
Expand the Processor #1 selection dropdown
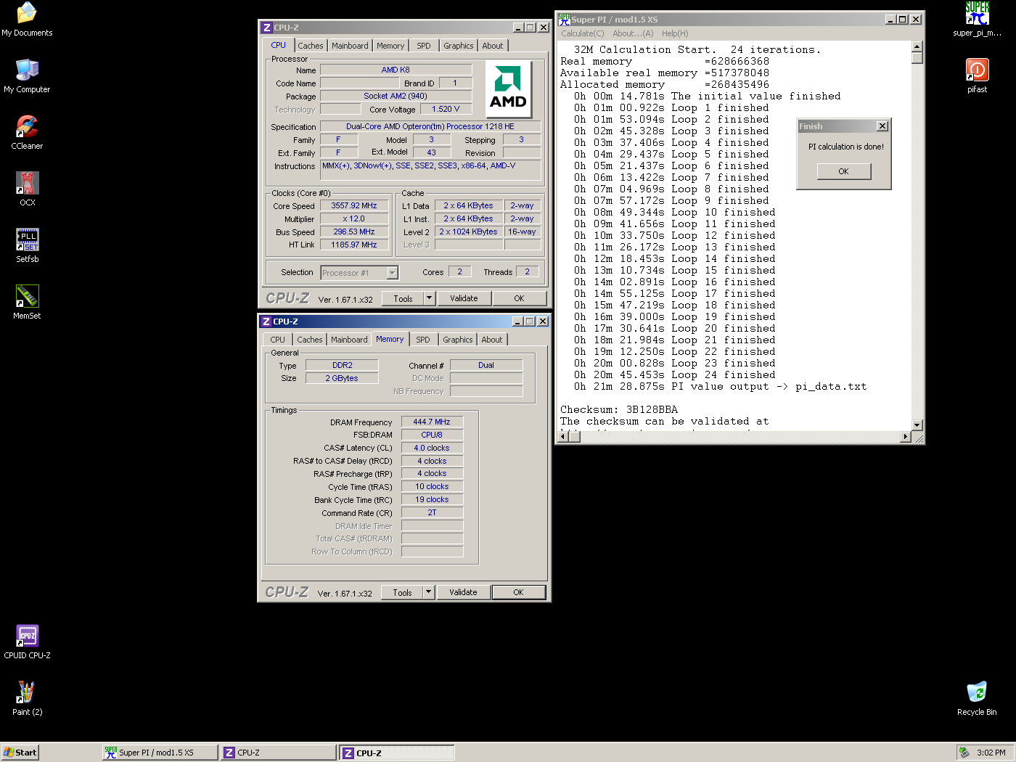point(393,273)
